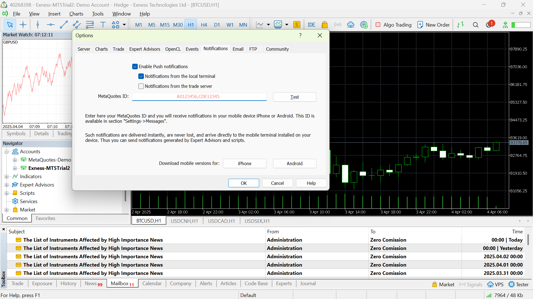
Task: Expand the Indicators tree node
Action: 7,177
